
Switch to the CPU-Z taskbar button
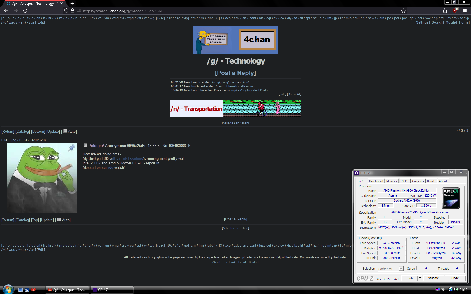112,290
